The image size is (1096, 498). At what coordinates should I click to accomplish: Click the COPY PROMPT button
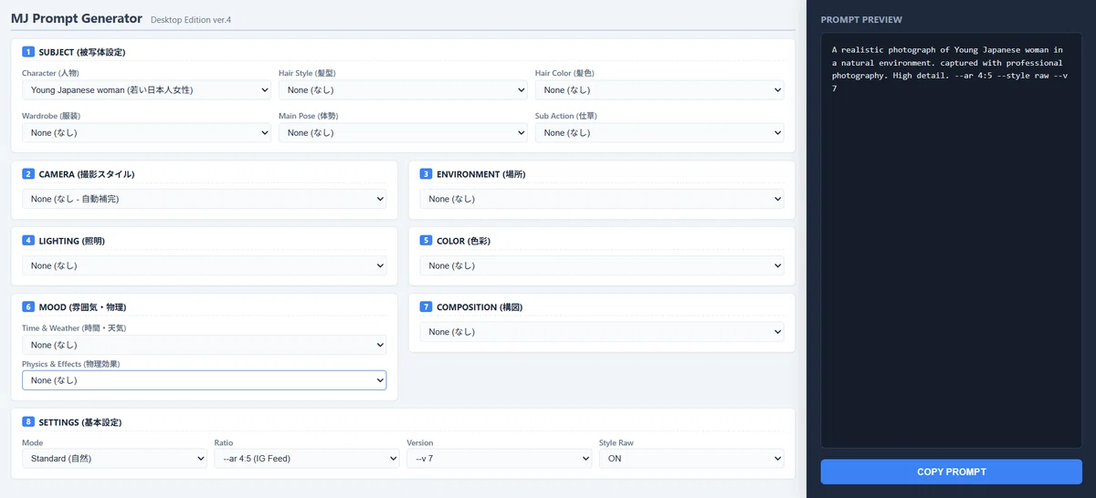951,472
